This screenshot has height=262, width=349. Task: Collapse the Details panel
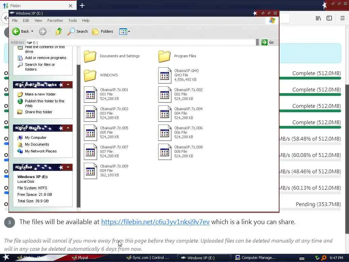tap(68, 167)
